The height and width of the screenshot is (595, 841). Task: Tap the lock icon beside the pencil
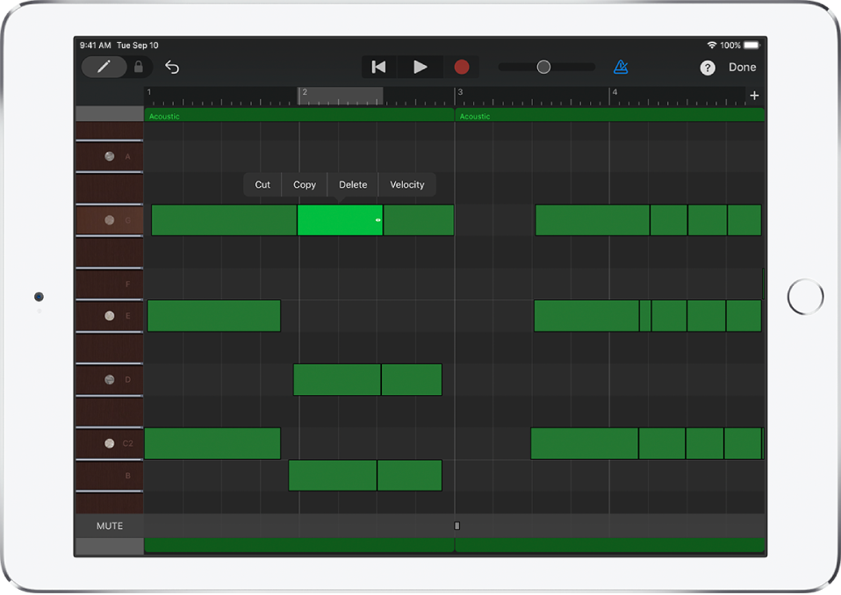(139, 68)
